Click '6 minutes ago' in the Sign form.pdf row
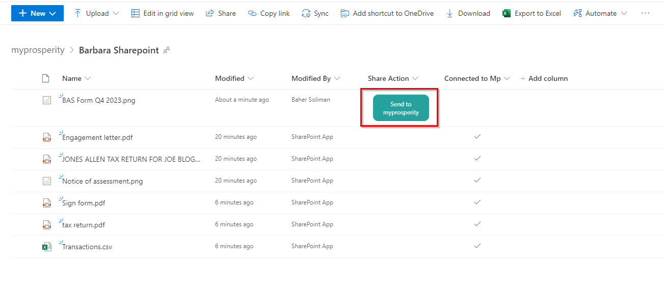Screen dimensions: 664x296 [234, 202]
